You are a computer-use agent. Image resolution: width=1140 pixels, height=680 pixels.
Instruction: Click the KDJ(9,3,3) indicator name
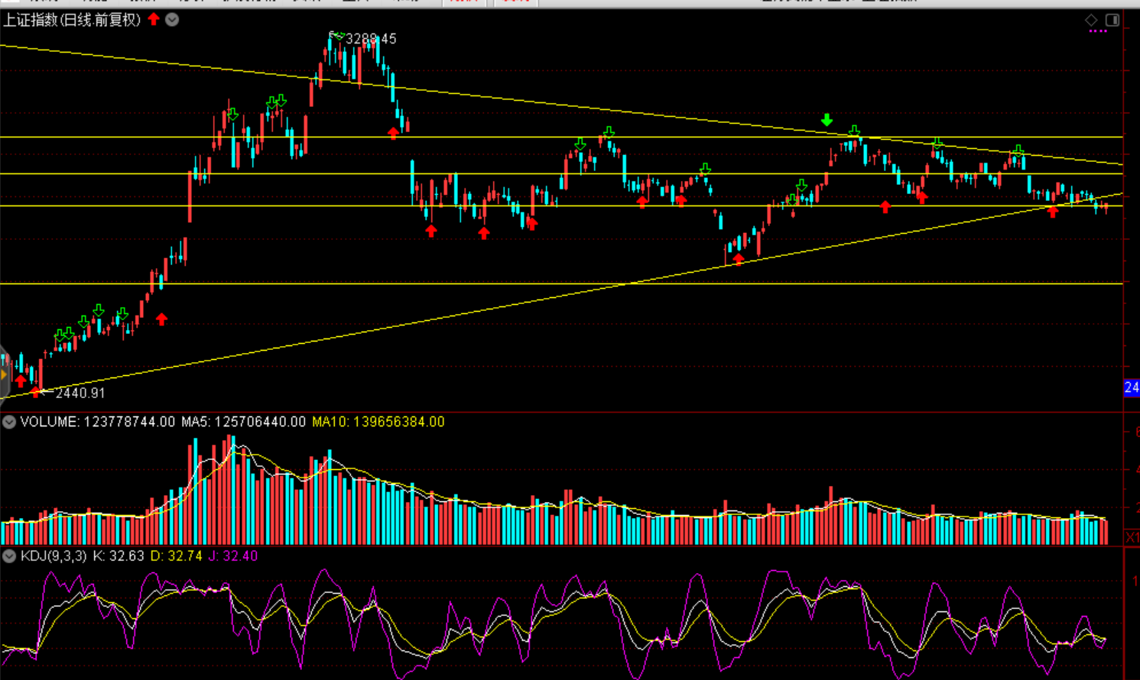[x=54, y=556]
